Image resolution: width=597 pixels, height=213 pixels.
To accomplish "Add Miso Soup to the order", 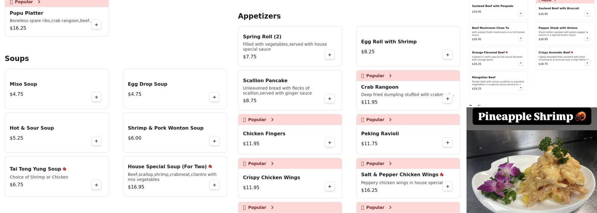I will [96, 97].
